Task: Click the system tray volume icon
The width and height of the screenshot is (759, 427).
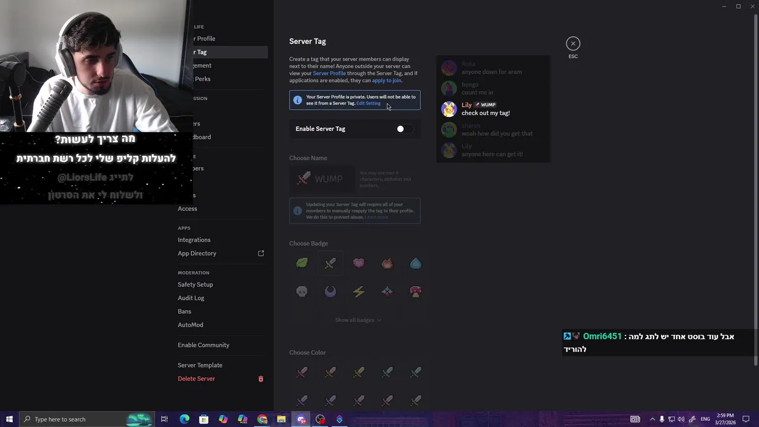Action: tap(681, 419)
